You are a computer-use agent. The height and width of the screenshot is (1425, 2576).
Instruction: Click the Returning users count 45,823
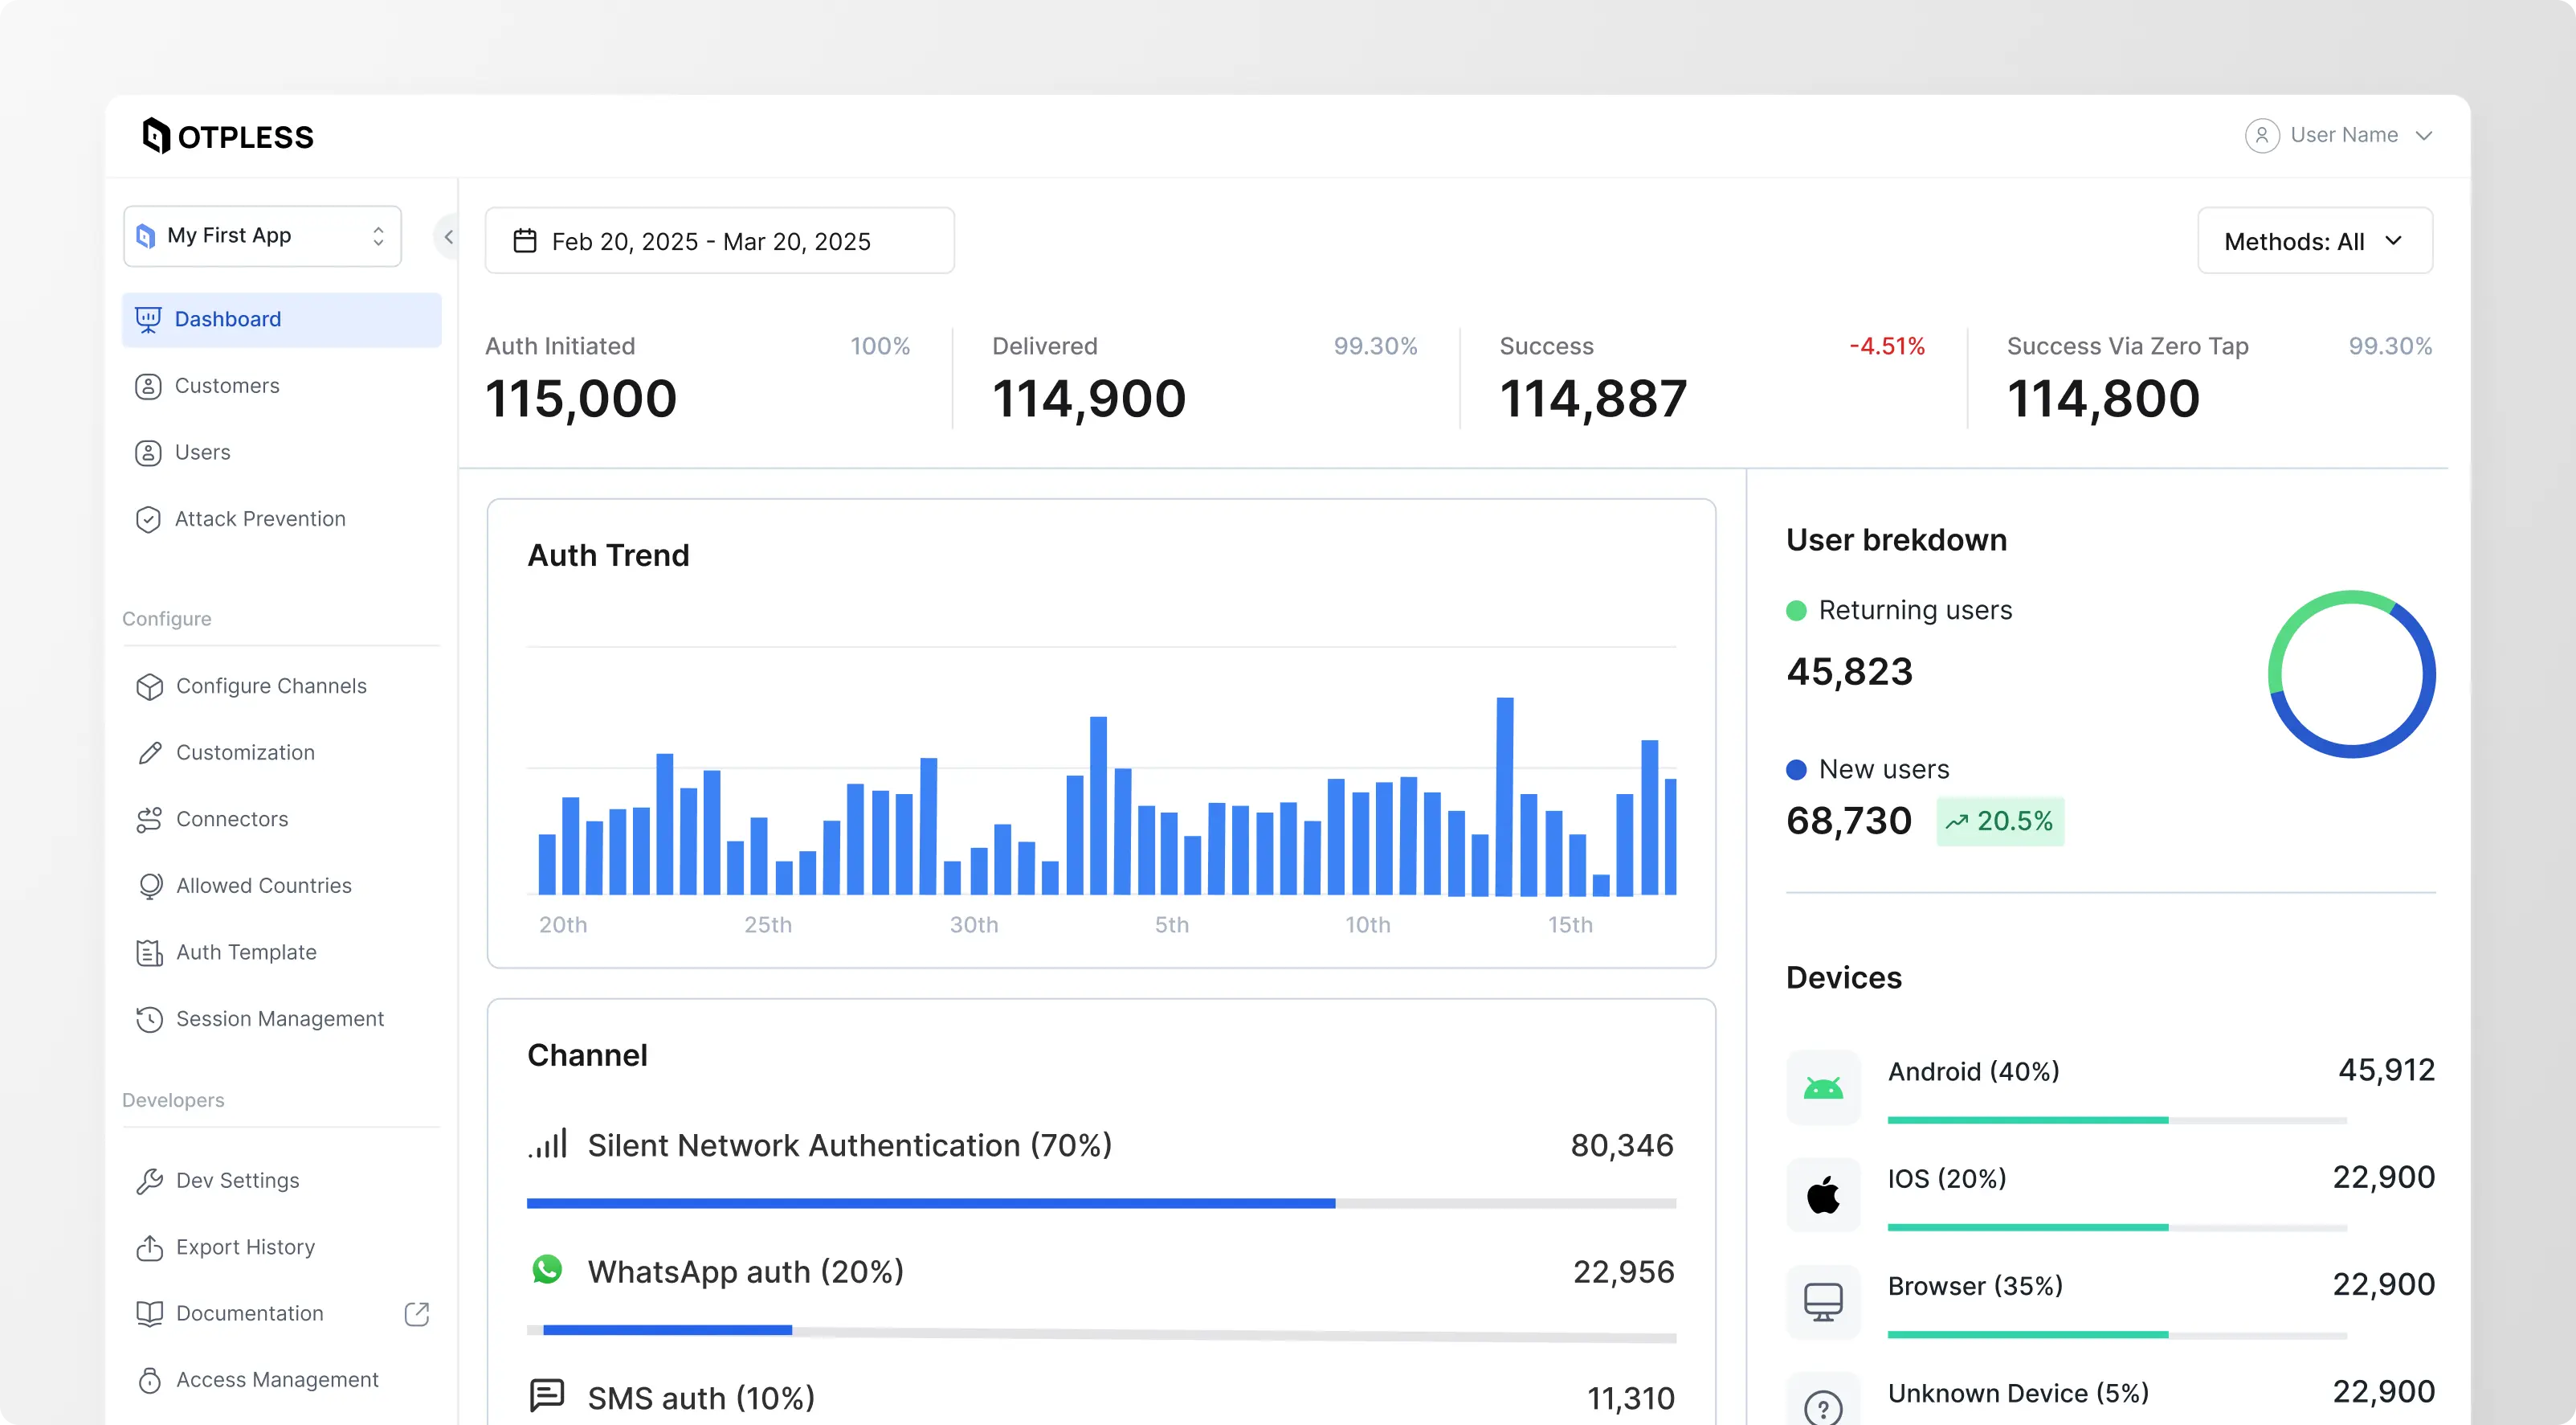[1849, 671]
